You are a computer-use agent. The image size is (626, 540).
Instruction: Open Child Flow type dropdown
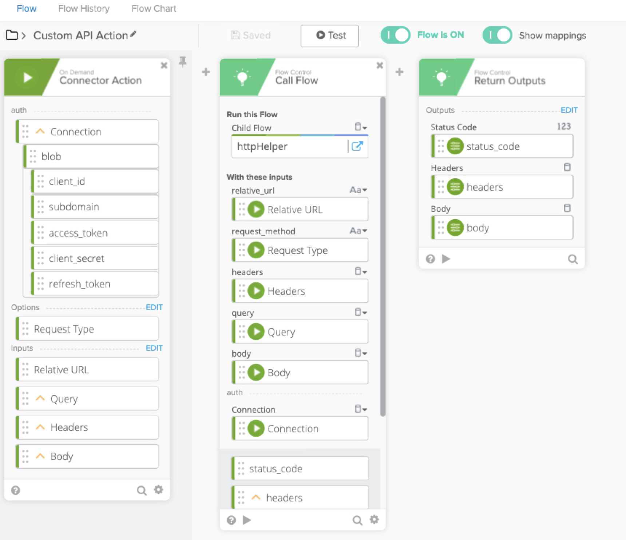click(x=361, y=127)
